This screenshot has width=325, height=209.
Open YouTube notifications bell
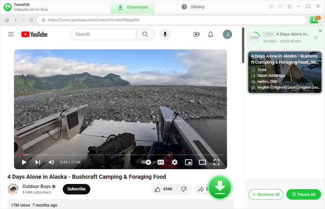(x=211, y=34)
